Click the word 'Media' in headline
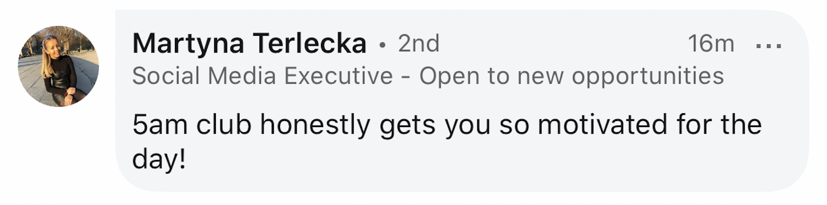This screenshot has height=205, width=827. tap(241, 76)
